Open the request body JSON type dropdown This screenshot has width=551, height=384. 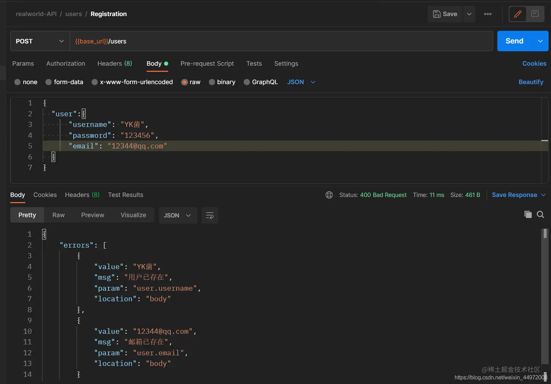pyautogui.click(x=301, y=82)
